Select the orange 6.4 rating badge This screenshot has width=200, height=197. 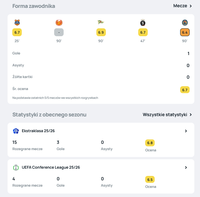point(185,32)
